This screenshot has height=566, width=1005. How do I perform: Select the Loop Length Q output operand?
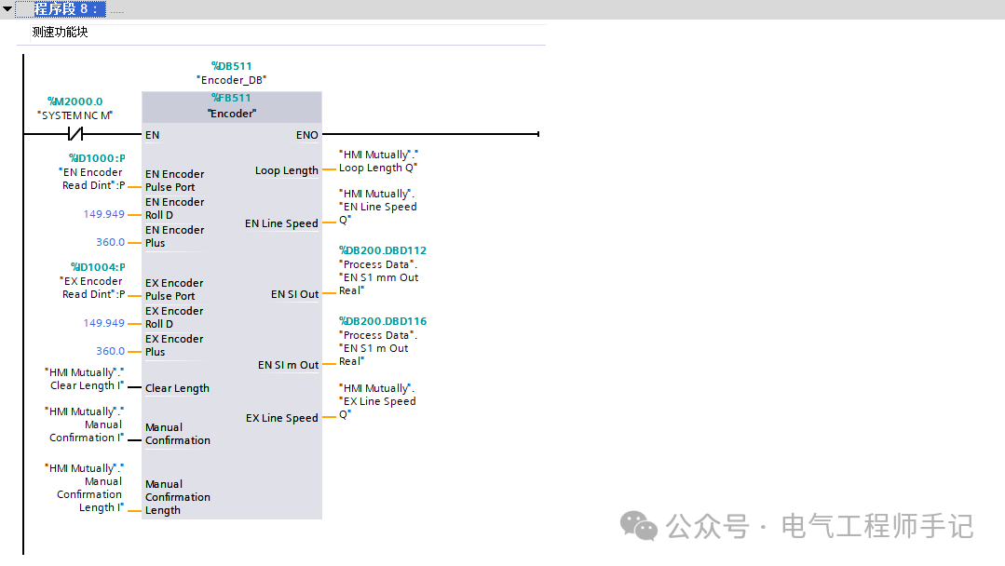coord(378,161)
